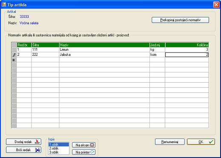Click the Količina column header
The image size is (221, 158).
tap(187, 45)
